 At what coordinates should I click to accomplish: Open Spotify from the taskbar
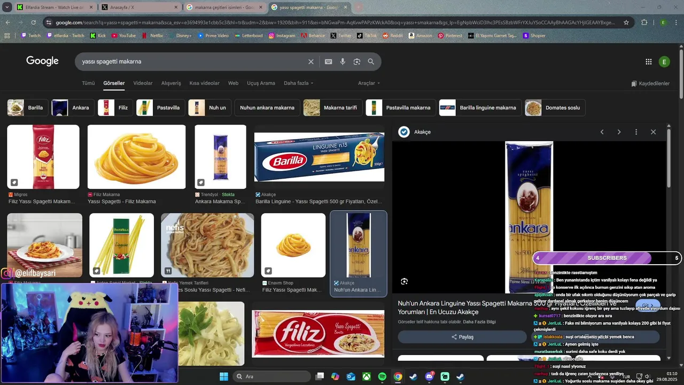(x=382, y=376)
